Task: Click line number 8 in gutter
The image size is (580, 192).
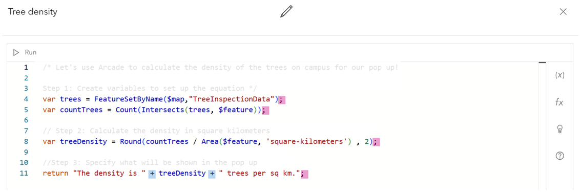Action: point(26,141)
